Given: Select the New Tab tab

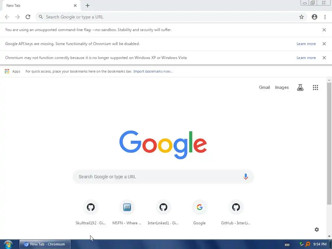Looking at the screenshot, I should pyautogui.click(x=41, y=6).
